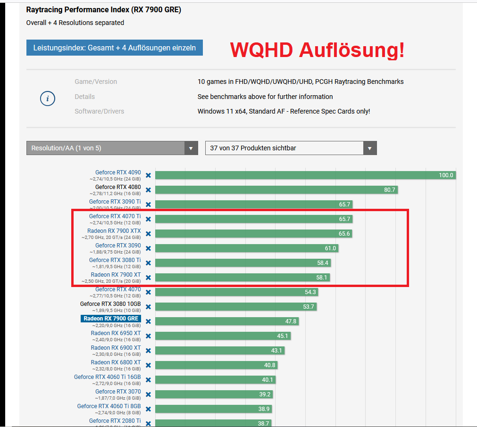477x427 pixels.
Task: Remove Geforce RTX 4060 Ti 8GB via X icon
Action: click(148, 409)
